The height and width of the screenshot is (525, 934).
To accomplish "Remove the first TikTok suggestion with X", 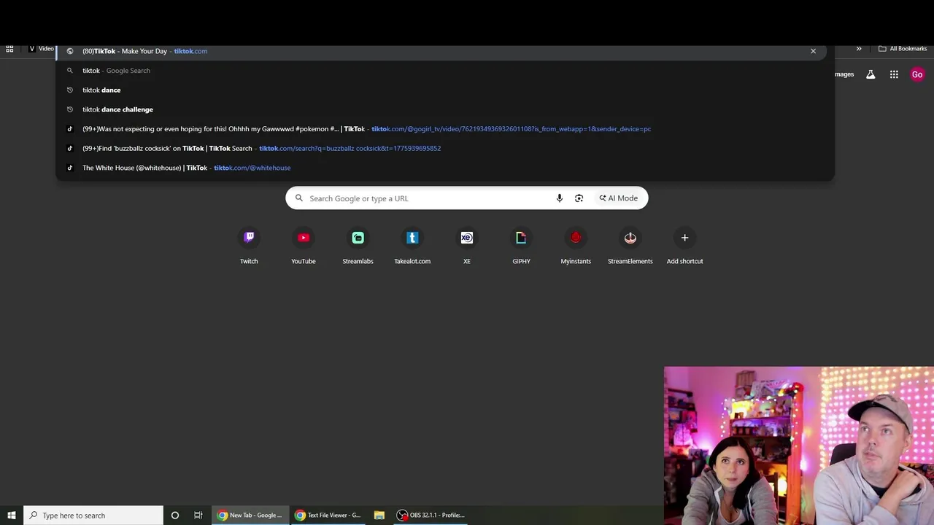I will 813,51.
